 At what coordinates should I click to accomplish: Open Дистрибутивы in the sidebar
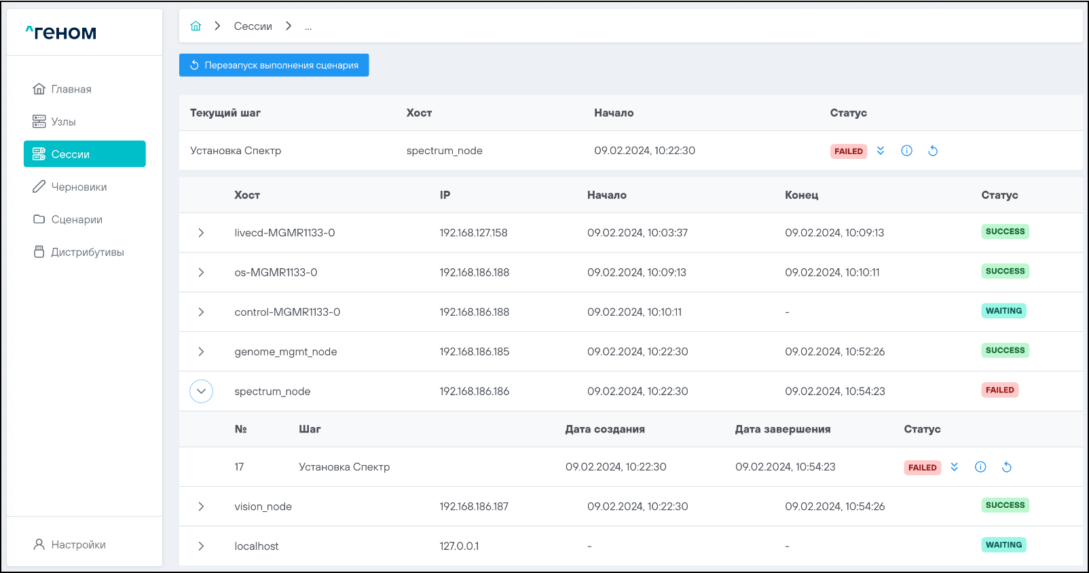coord(87,252)
